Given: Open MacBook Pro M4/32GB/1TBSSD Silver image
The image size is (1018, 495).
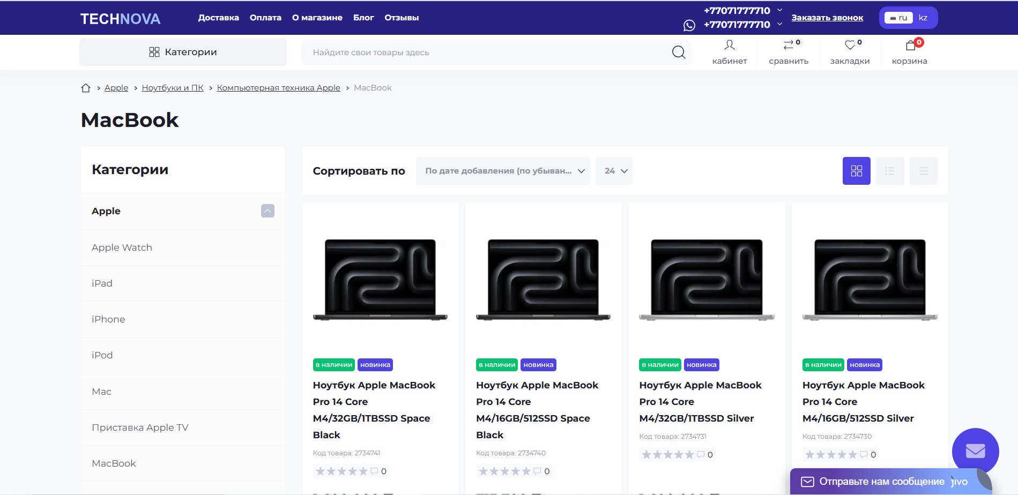Looking at the screenshot, I should pos(707,279).
